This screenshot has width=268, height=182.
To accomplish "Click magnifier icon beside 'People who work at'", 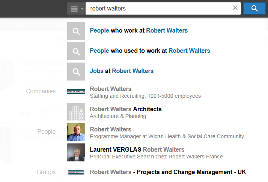I will click(x=76, y=31).
